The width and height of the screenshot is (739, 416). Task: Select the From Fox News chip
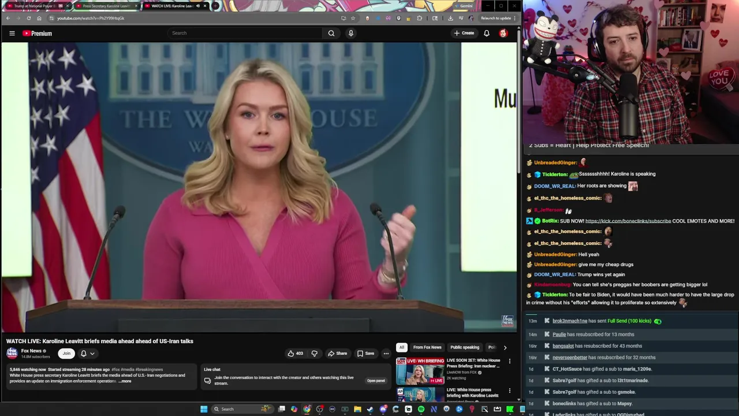point(427,347)
